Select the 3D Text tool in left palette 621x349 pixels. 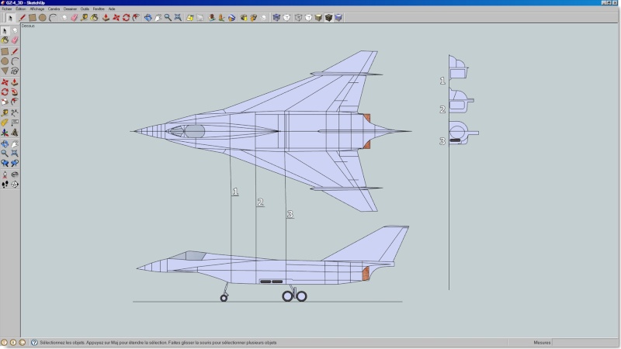pos(15,133)
